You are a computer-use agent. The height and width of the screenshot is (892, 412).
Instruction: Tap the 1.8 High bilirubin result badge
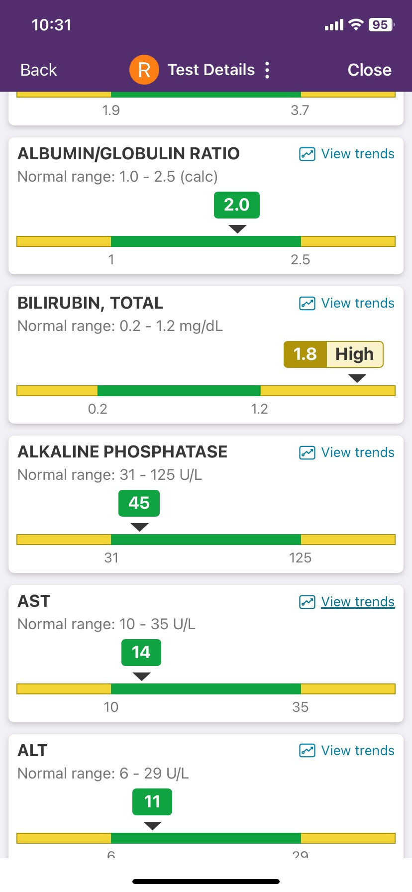tap(333, 354)
